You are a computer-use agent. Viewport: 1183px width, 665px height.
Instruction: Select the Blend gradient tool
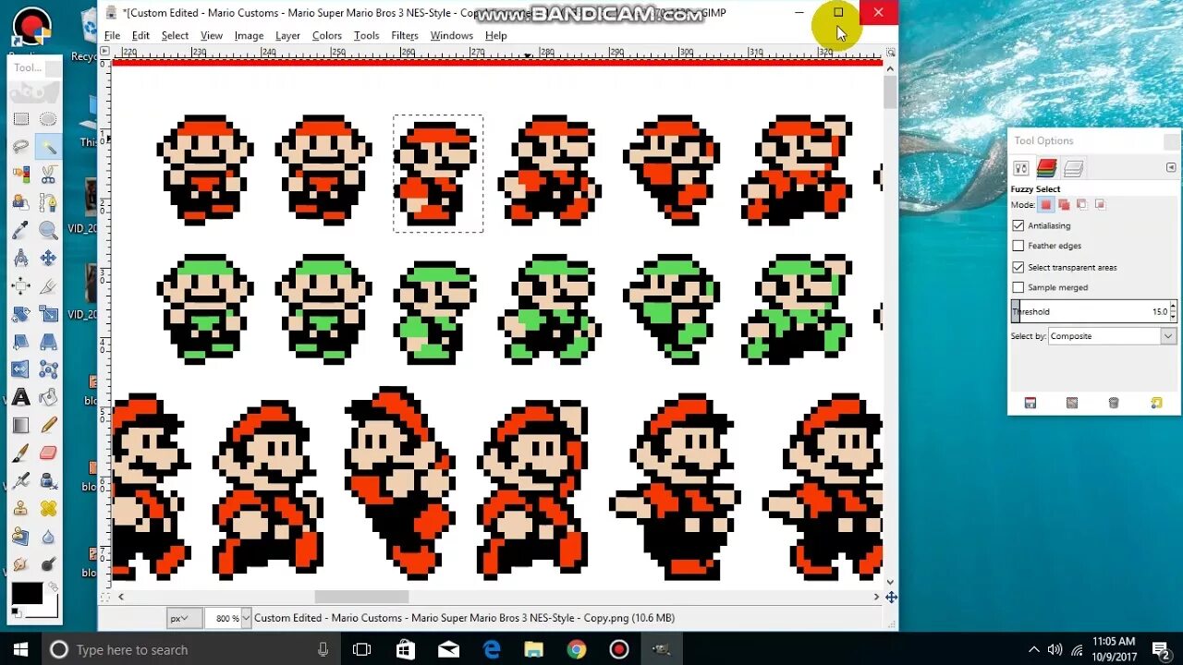pos(20,425)
